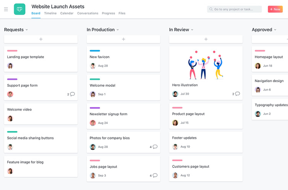Open comments on Jobs page layout card
This screenshot has width=288, height=190.
[x=153, y=176]
